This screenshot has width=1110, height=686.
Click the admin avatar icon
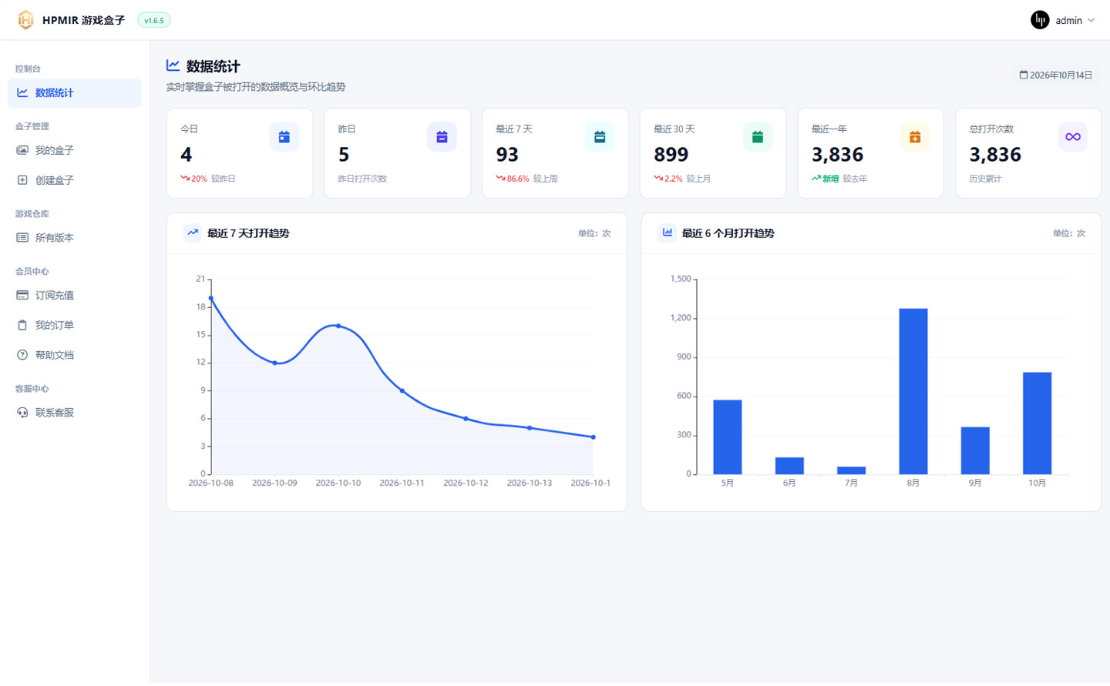[x=1040, y=20]
